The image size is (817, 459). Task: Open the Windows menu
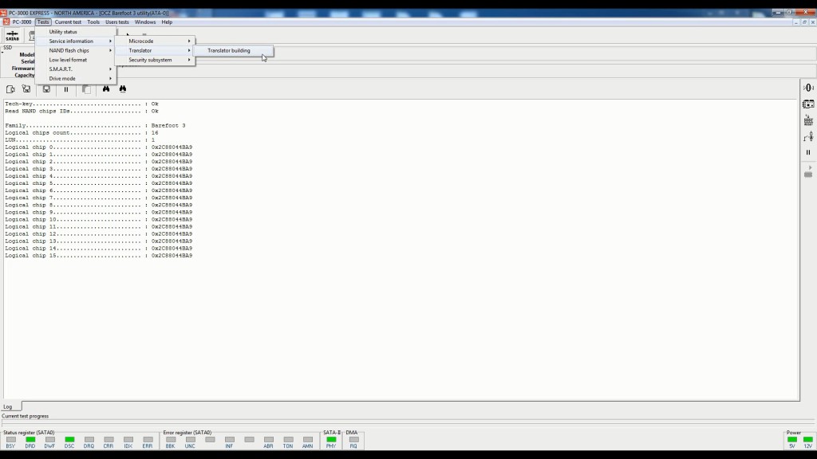tap(144, 22)
